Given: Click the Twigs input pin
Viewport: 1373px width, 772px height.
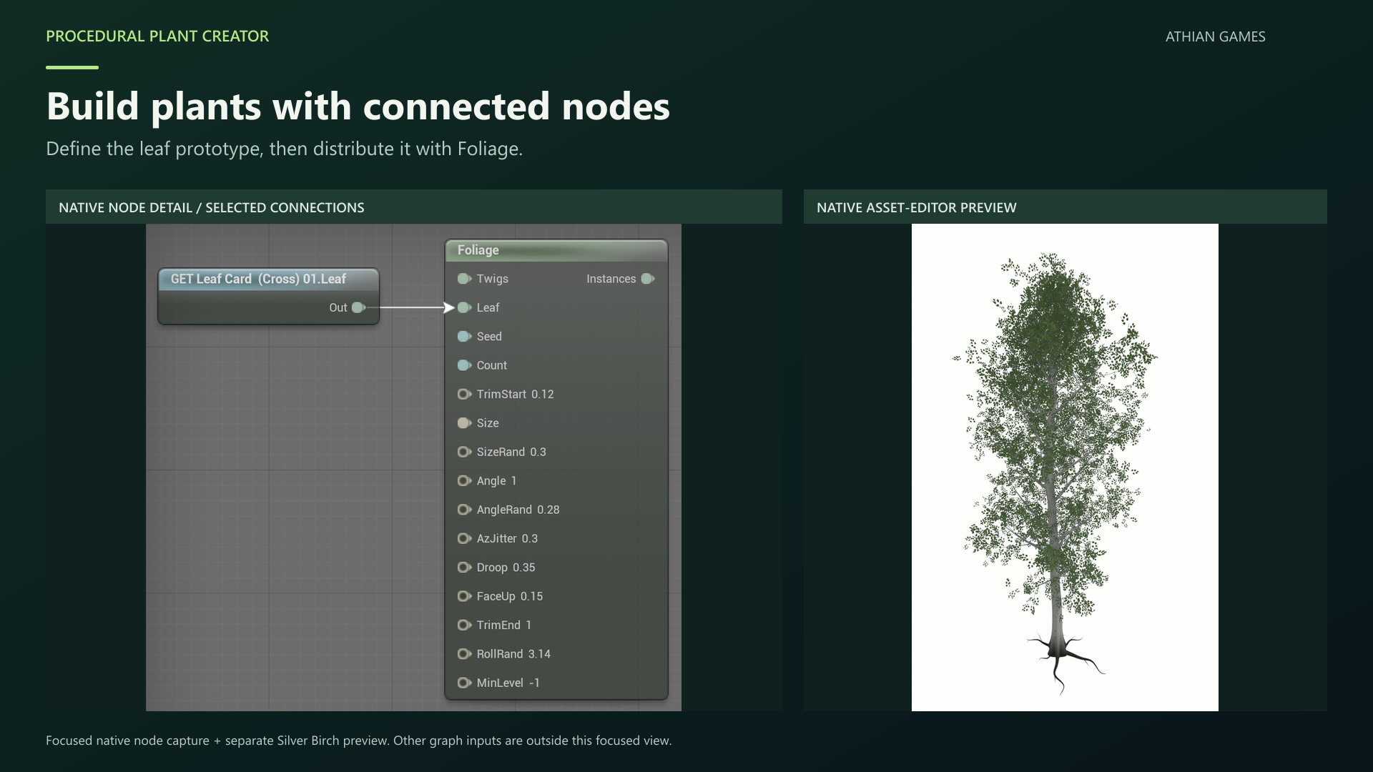Looking at the screenshot, I should click(464, 279).
